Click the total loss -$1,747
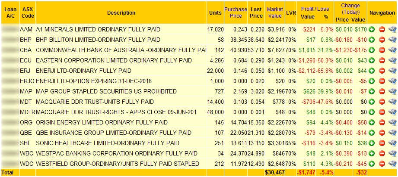 306,172
